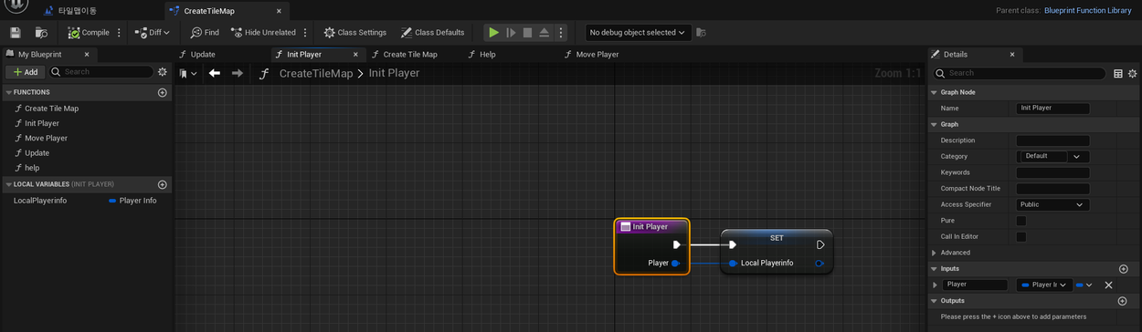This screenshot has width=1142, height=332.
Task: Select Init Player in functions list
Action: coord(42,123)
